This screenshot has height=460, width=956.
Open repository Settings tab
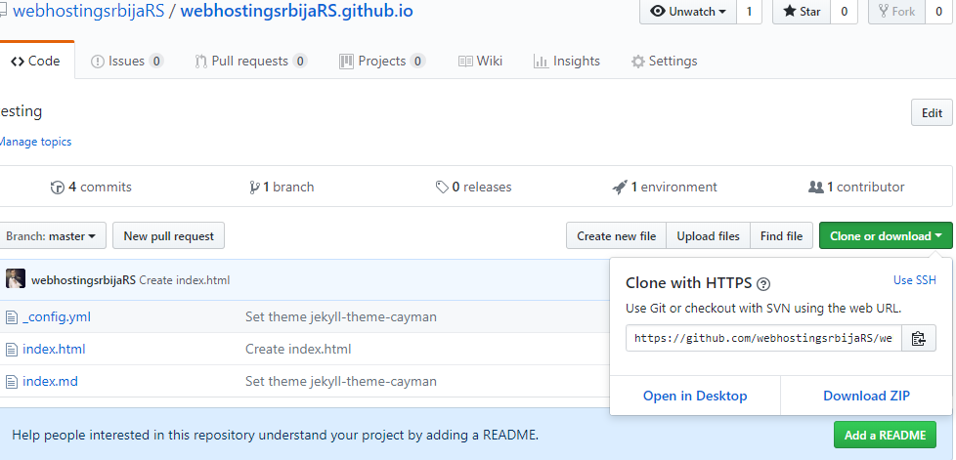tap(664, 61)
